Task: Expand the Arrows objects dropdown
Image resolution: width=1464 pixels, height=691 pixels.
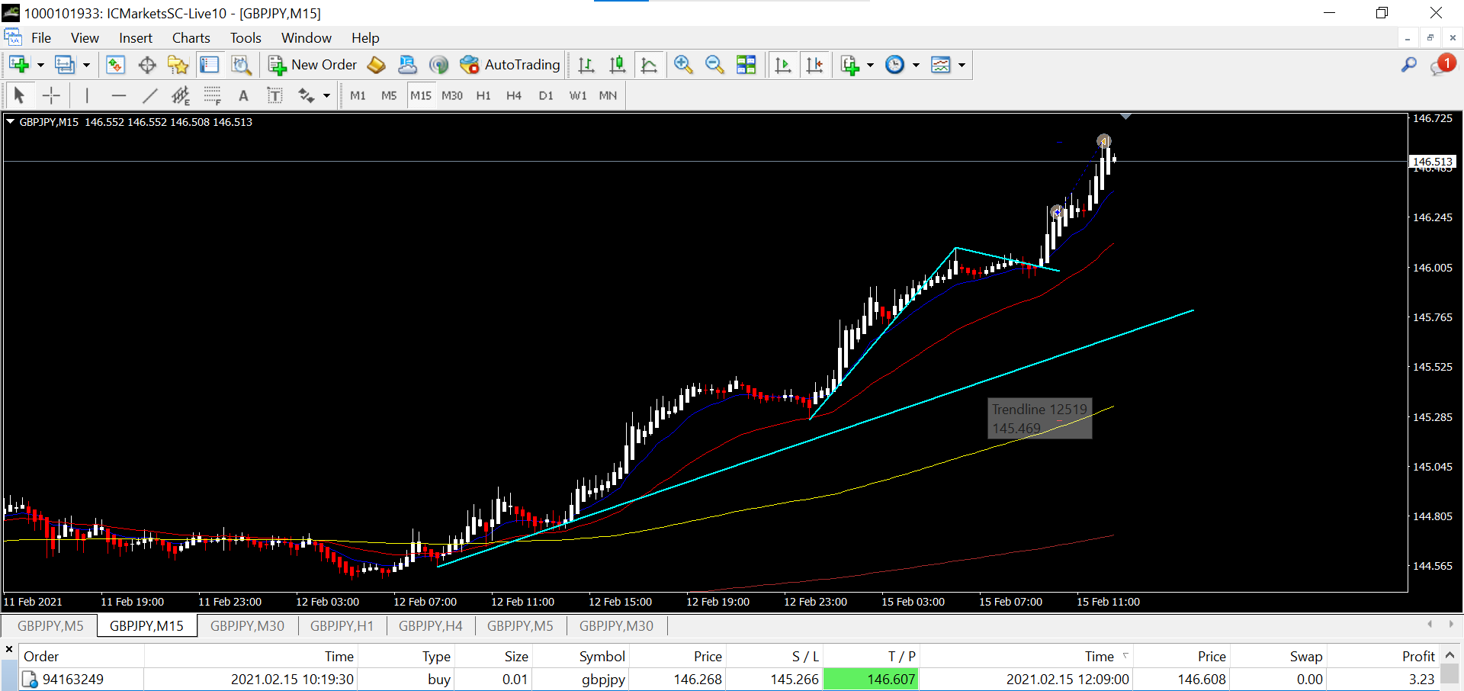Action: (x=326, y=95)
